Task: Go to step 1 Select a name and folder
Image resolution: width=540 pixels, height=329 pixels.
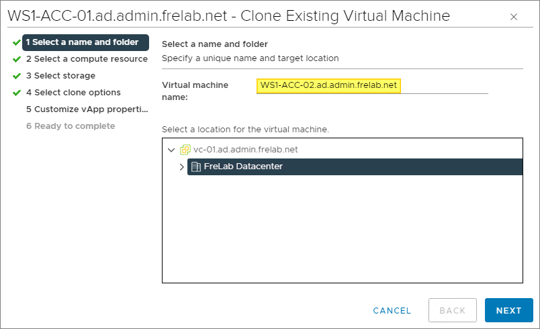Action: 82,42
